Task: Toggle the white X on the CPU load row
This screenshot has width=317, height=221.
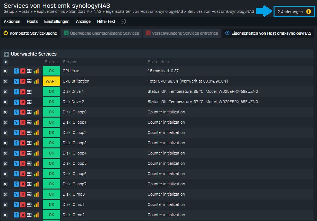Action: tap(5, 71)
